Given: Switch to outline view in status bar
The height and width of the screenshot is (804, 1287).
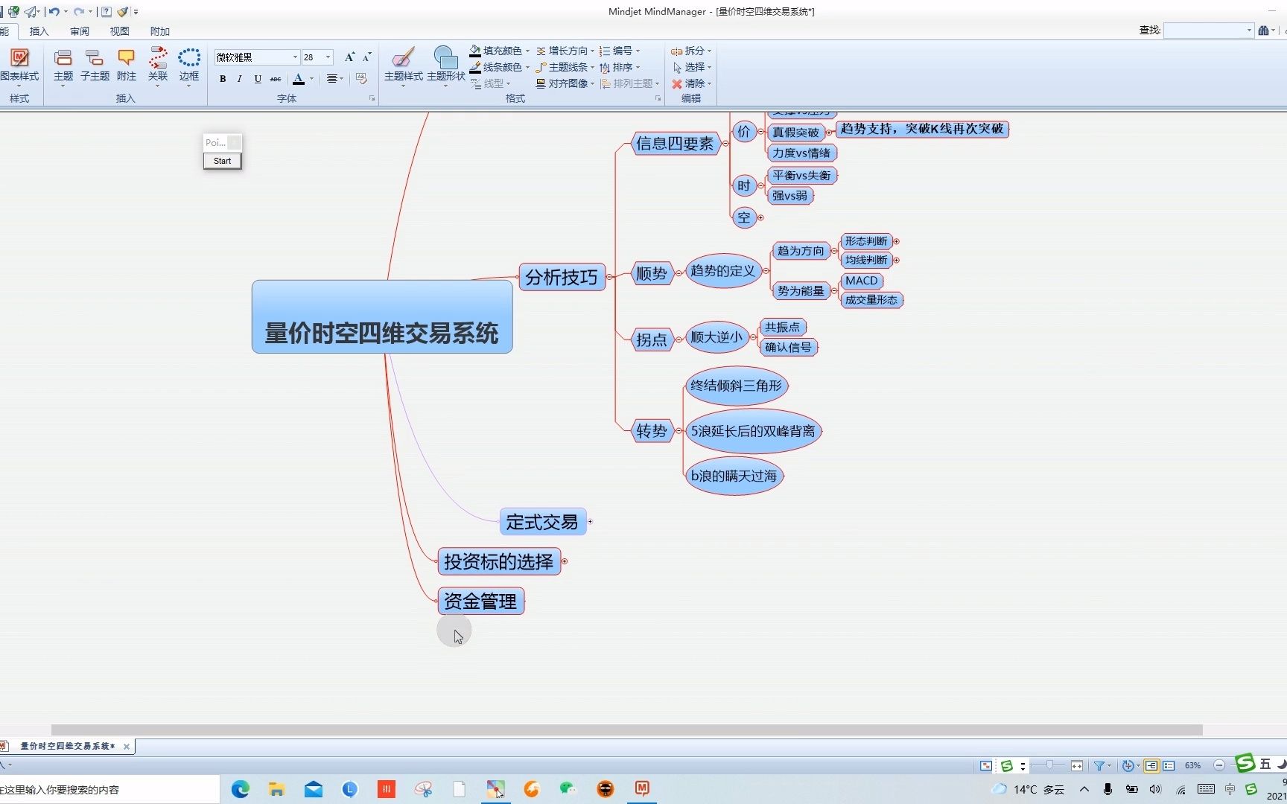Looking at the screenshot, I should [x=1169, y=765].
